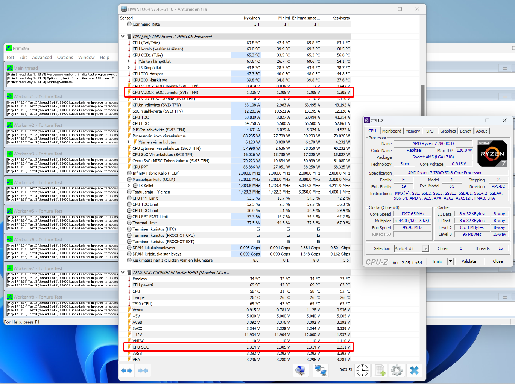This screenshot has height=384, width=515.
Task: Select the CPU TDC Limit sensor row
Action: 239,204
